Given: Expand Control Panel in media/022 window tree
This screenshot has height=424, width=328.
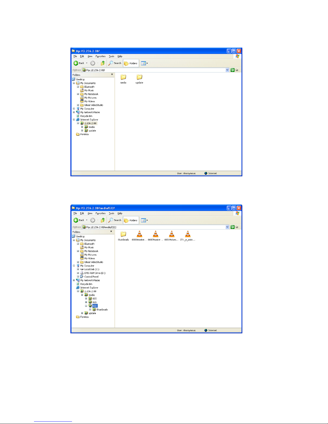Looking at the screenshot, I should (78, 277).
